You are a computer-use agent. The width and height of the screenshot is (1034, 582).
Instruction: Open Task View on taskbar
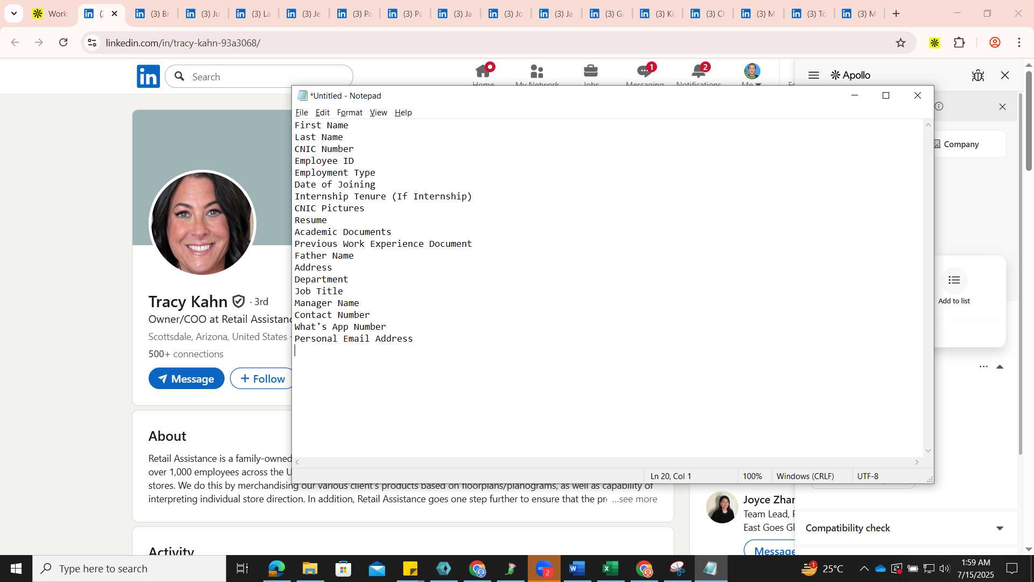coord(242,569)
